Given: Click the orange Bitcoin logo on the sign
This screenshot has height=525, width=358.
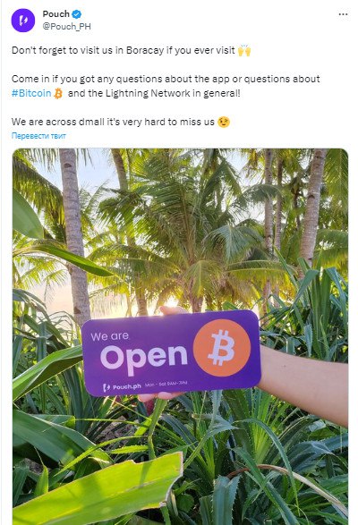Looking at the screenshot, I should pyautogui.click(x=222, y=347).
